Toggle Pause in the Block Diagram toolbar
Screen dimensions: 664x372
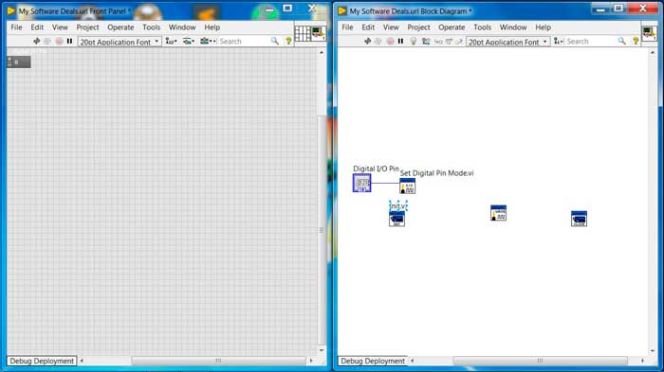pyautogui.click(x=400, y=41)
